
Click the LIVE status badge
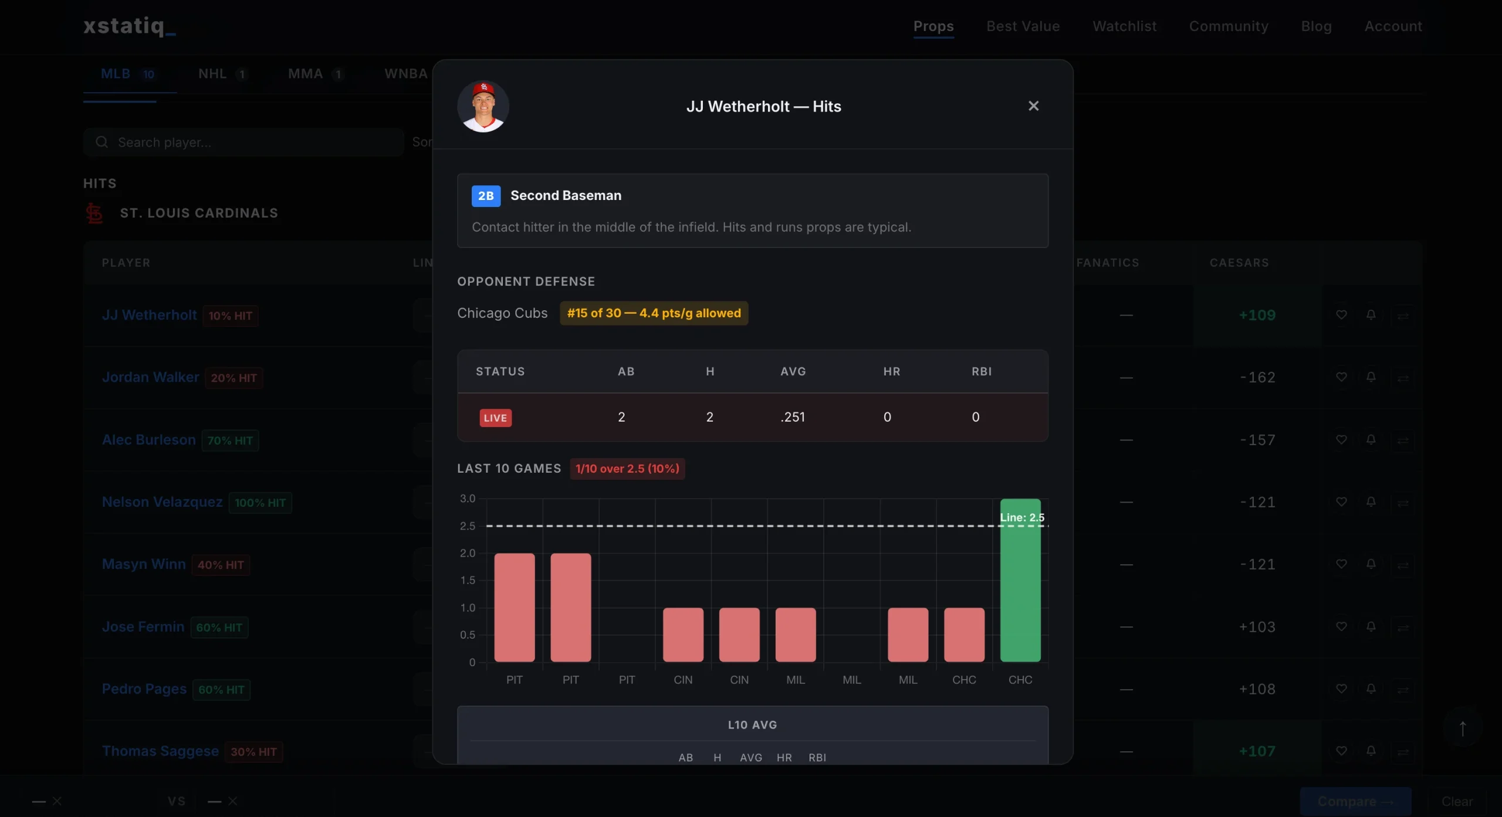point(495,418)
